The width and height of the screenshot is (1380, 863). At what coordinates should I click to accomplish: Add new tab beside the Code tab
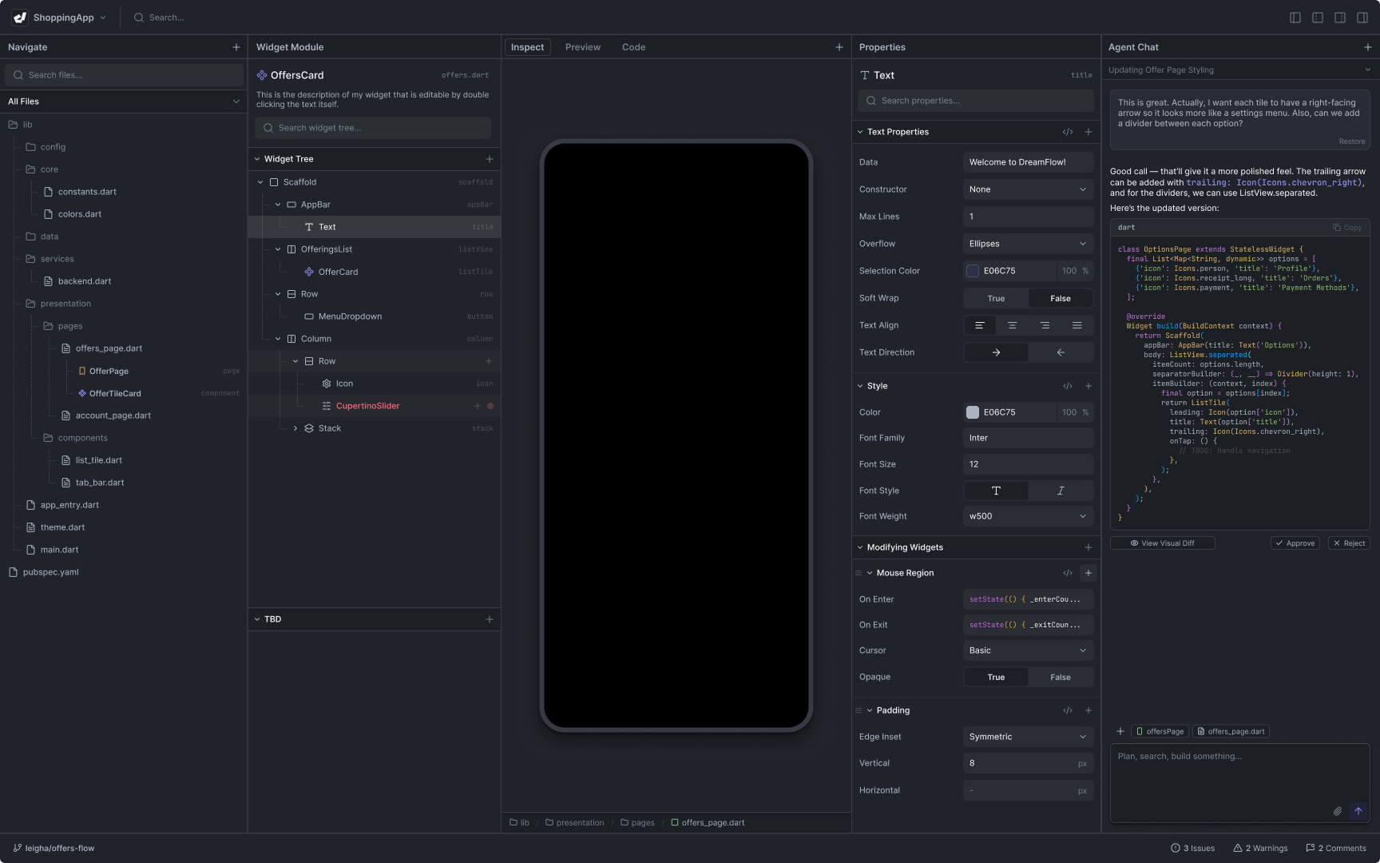pos(839,47)
